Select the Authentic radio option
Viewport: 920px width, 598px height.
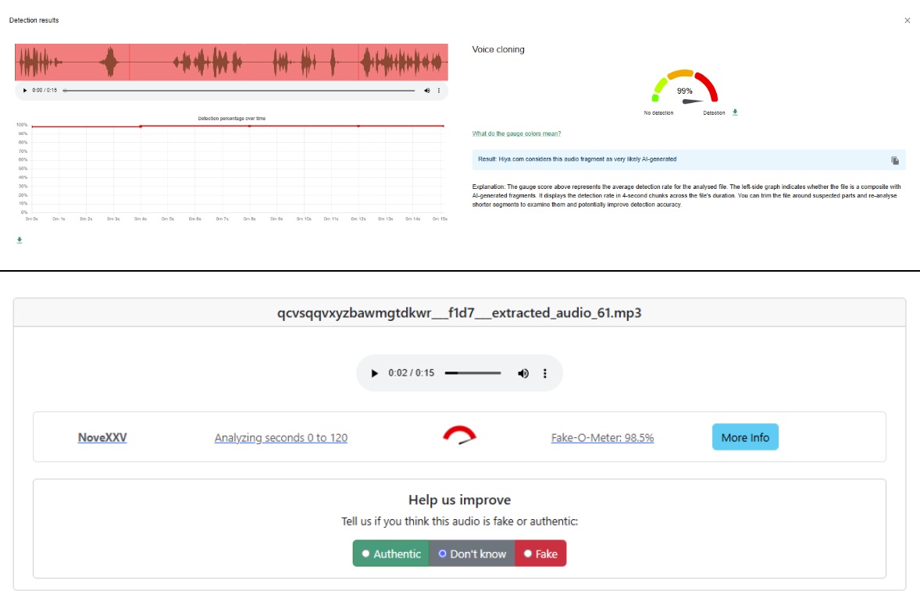366,554
